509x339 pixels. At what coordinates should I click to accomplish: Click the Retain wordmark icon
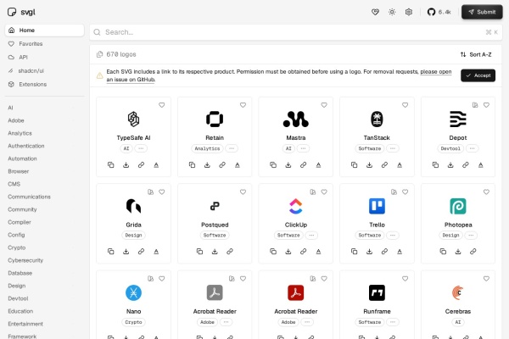[238, 164]
